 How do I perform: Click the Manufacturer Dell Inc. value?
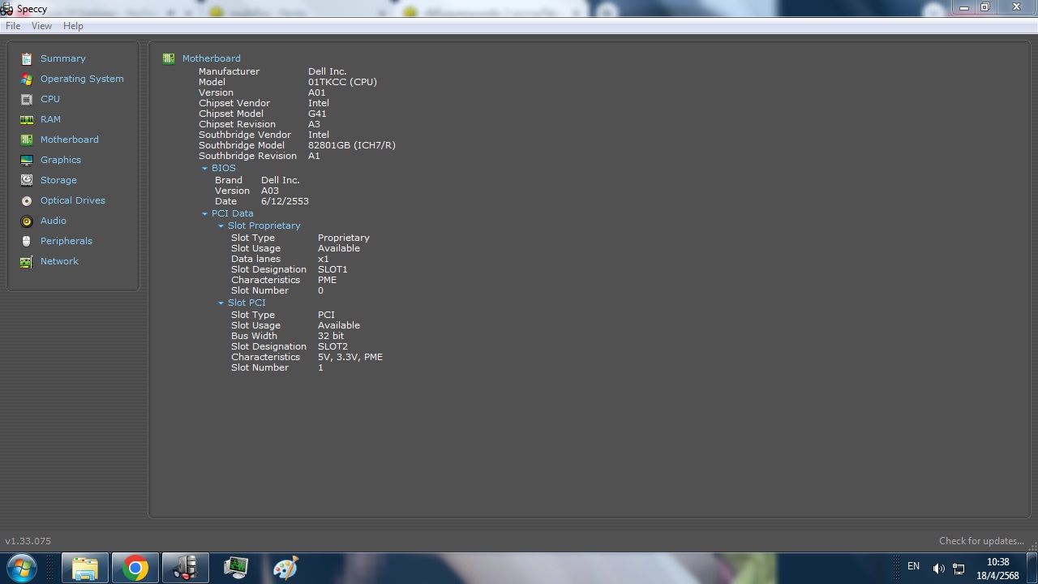click(x=328, y=71)
